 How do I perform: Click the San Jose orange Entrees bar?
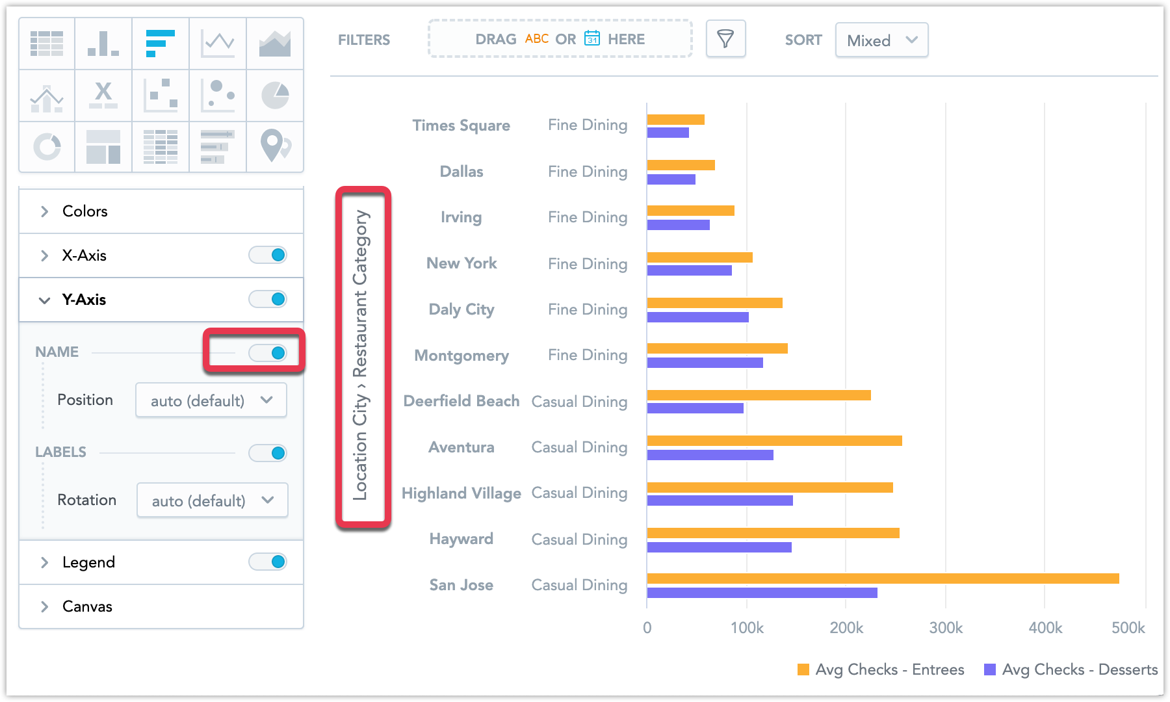[883, 578]
